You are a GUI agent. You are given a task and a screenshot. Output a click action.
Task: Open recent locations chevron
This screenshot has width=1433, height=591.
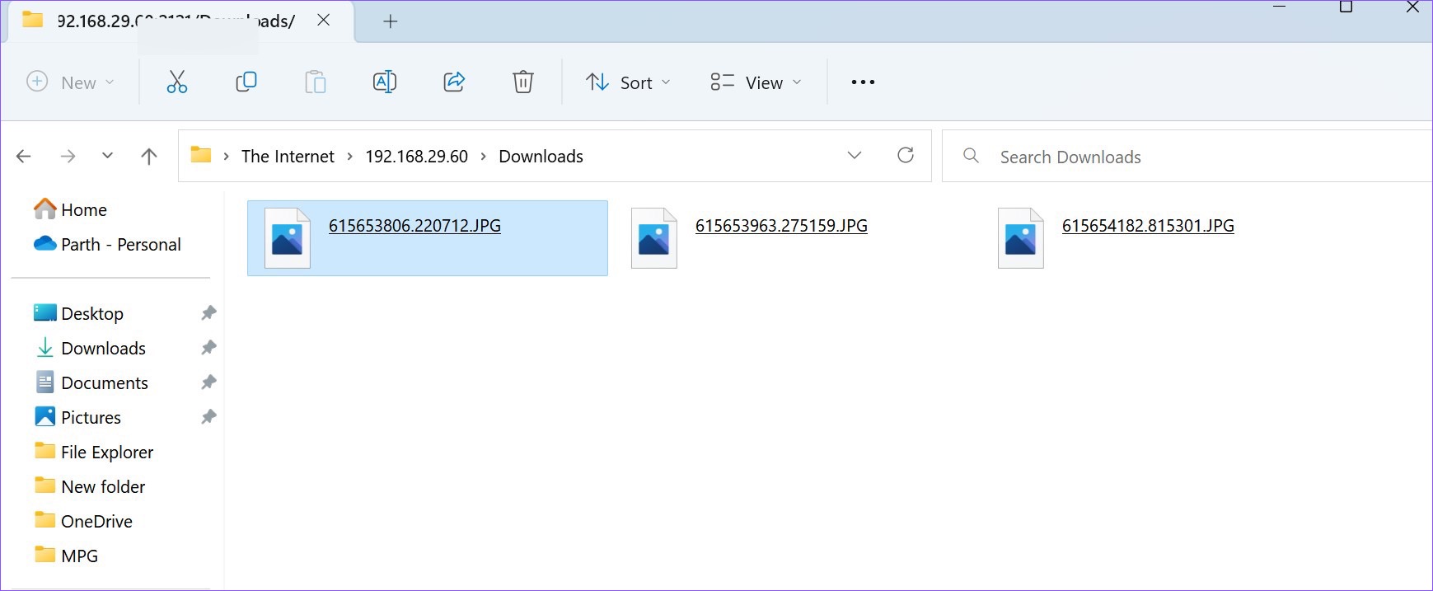pyautogui.click(x=107, y=155)
